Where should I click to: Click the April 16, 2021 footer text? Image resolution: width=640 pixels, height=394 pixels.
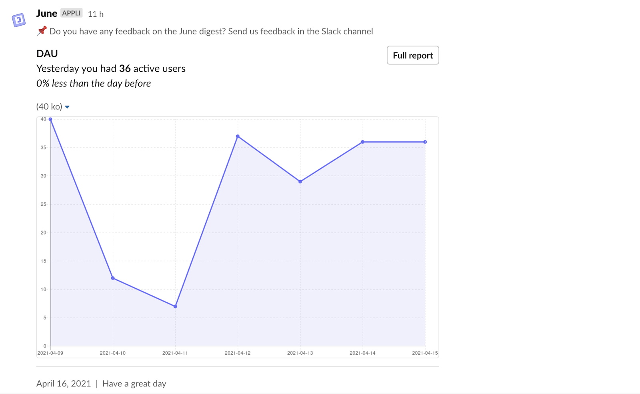coord(64,384)
